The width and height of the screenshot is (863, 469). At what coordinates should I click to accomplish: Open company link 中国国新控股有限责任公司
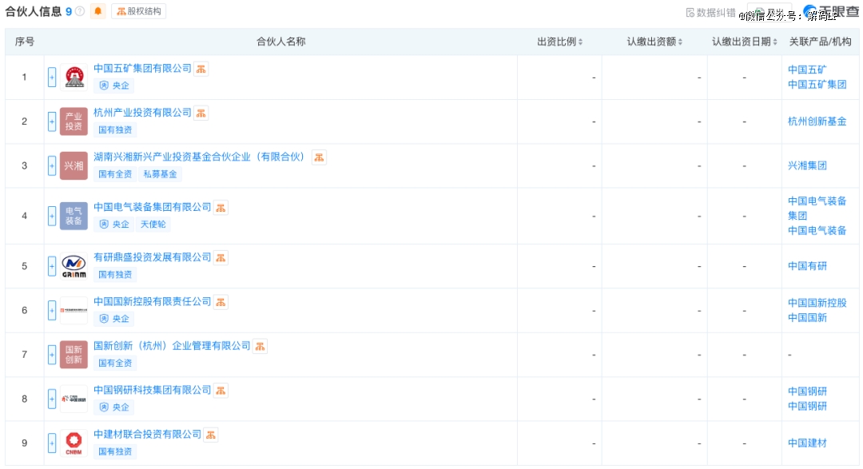[153, 302]
